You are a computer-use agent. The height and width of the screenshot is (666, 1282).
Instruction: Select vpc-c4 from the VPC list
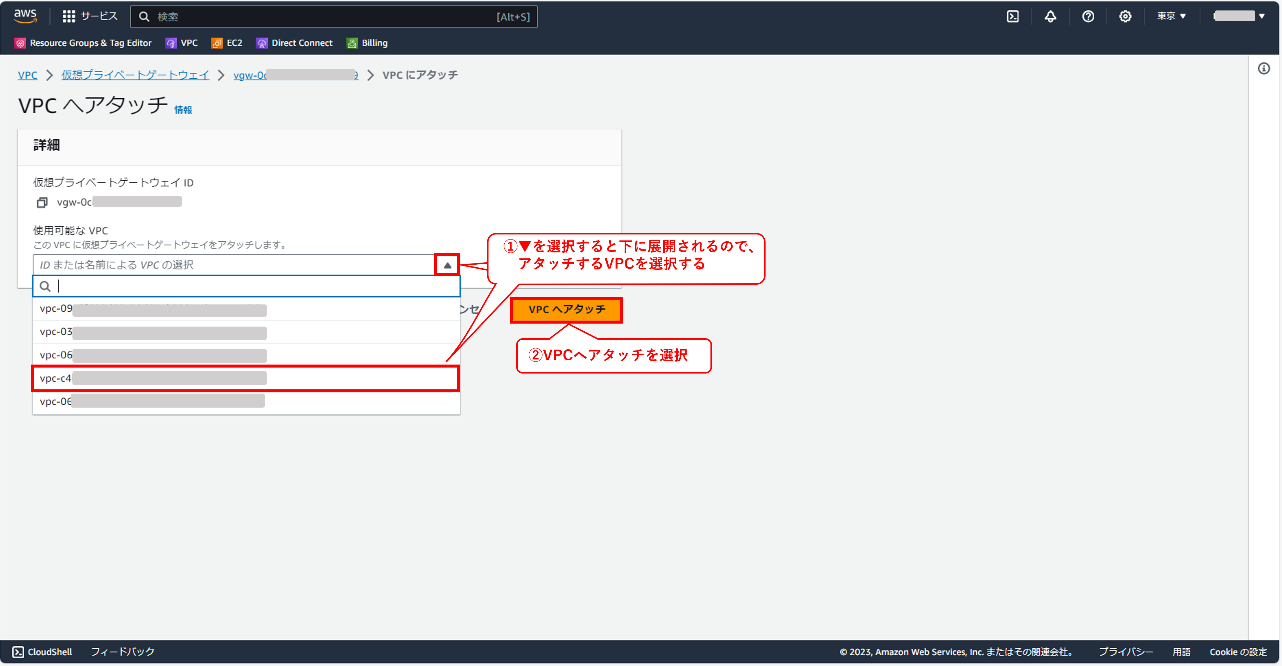pos(199,378)
